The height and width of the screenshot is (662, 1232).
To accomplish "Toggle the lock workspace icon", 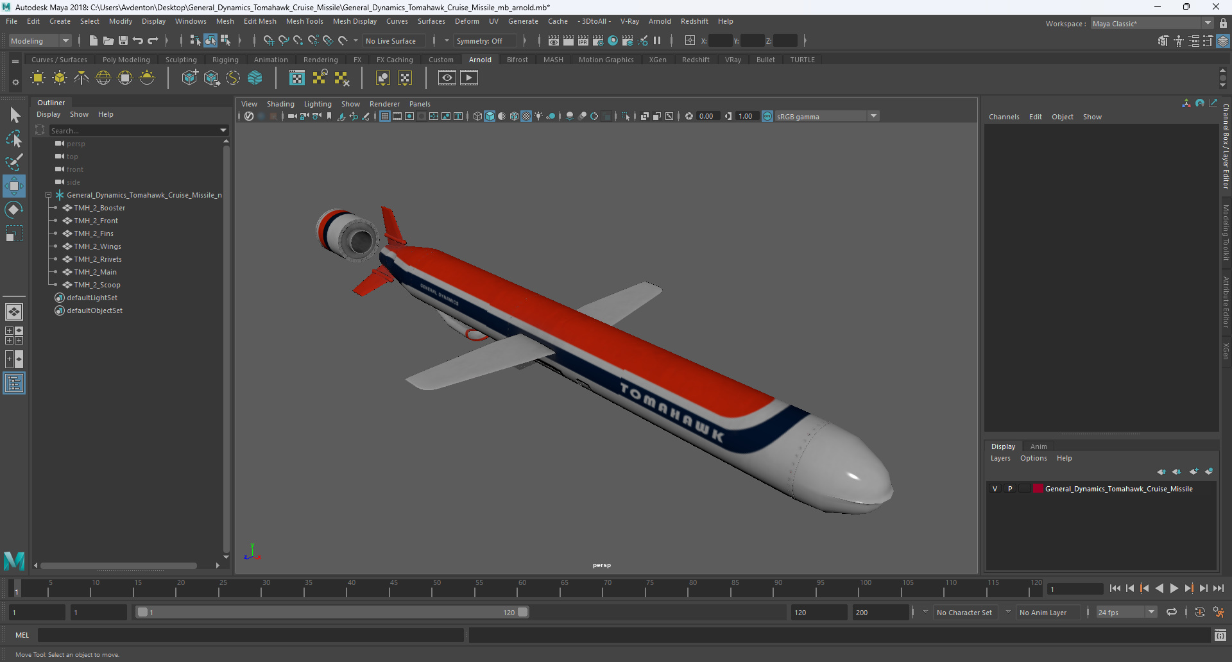I will (x=1223, y=23).
